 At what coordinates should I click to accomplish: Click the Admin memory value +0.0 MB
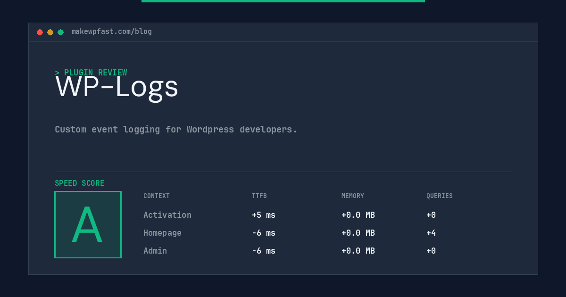358,251
